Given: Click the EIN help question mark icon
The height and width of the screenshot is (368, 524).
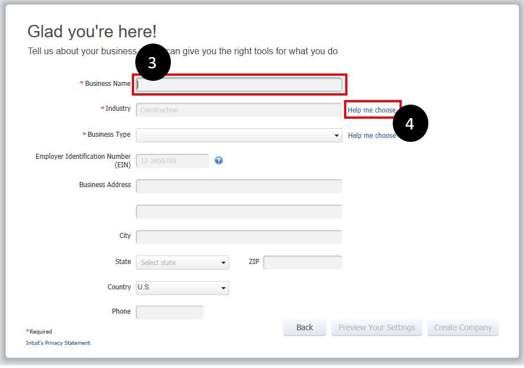Looking at the screenshot, I should [219, 161].
